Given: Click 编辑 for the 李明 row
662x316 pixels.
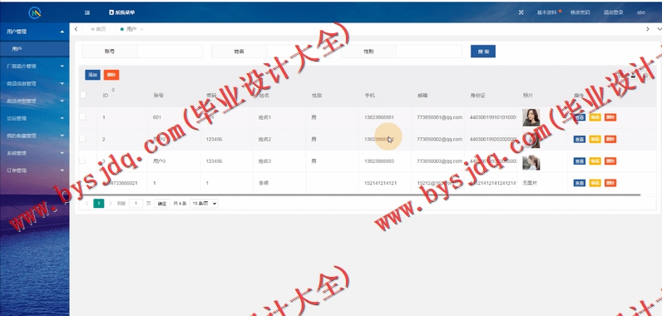Looking at the screenshot, I should (x=595, y=183).
